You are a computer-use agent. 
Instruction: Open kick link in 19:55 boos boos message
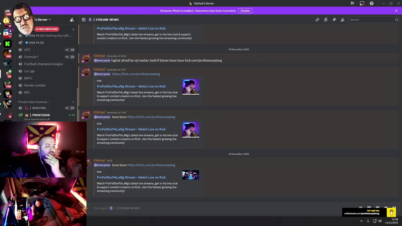pos(151,165)
